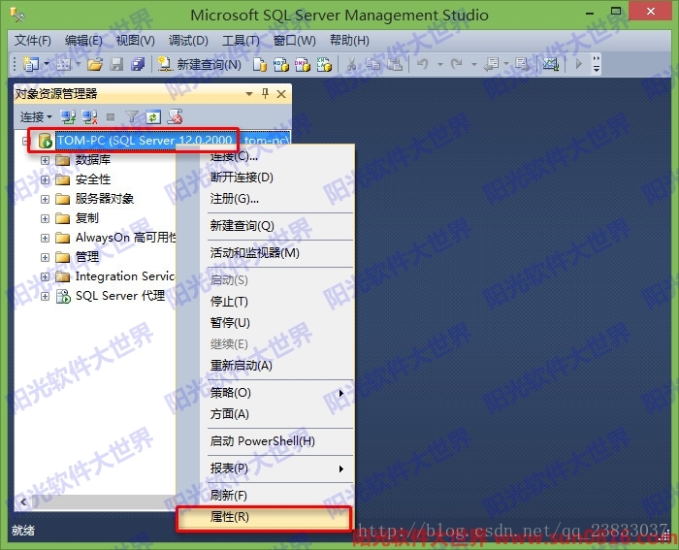Select the Integration Services tree item
The image size is (679, 550).
pyautogui.click(x=125, y=276)
